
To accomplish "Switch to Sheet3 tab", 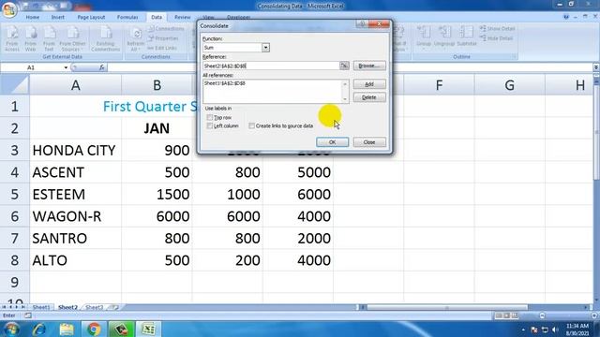I will pyautogui.click(x=94, y=307).
